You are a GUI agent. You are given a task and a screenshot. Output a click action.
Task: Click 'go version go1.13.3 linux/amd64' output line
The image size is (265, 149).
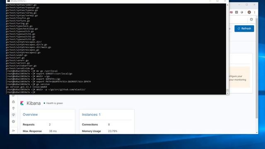pos(26,87)
